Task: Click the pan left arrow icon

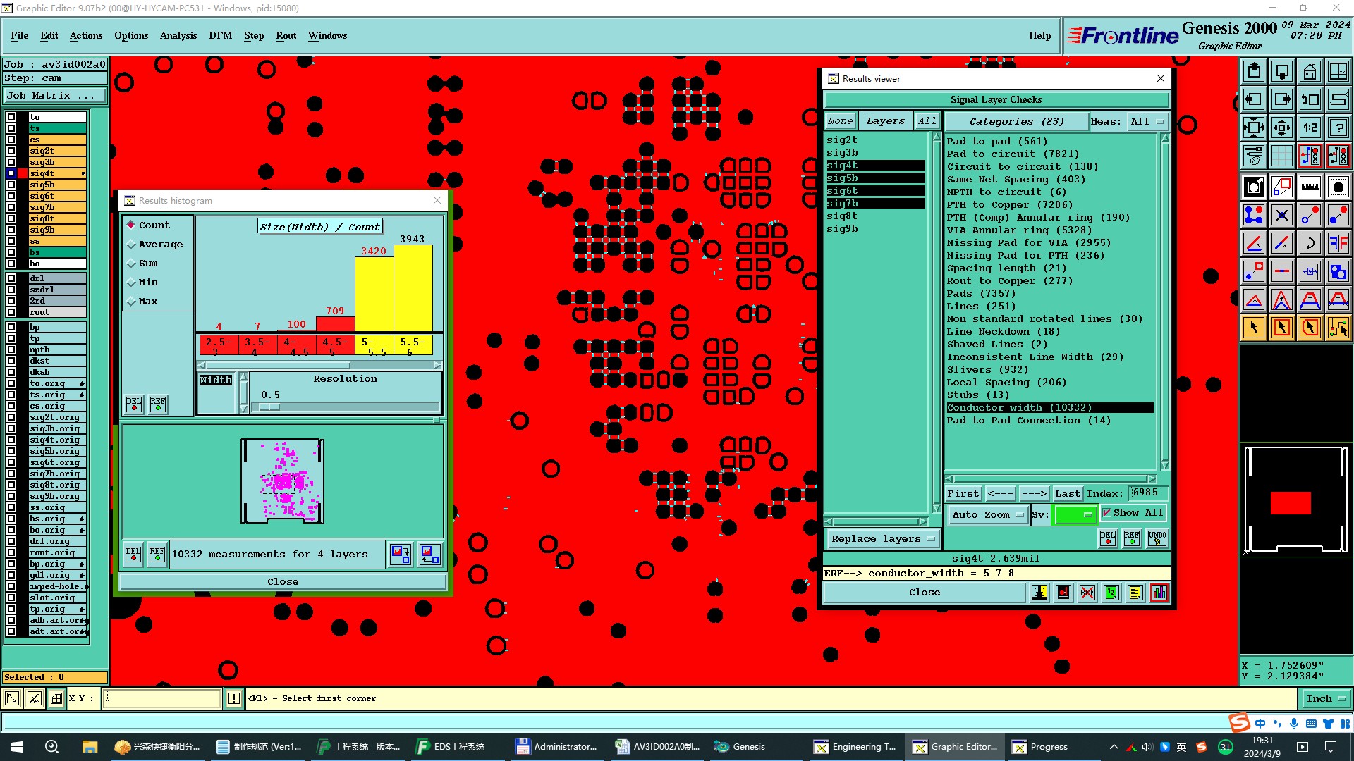Action: pos(1253,99)
